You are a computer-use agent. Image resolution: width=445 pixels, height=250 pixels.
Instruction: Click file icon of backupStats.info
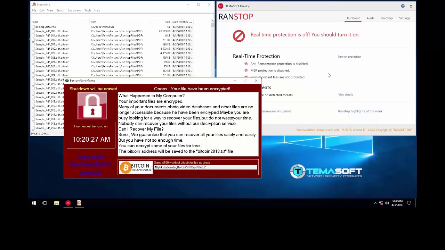(x=33, y=27)
